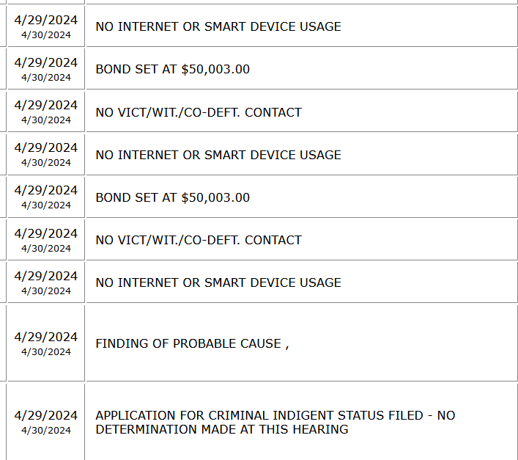Click 4/29/2024 date beside third NO INTERNET entry

pyautogui.click(x=45, y=276)
